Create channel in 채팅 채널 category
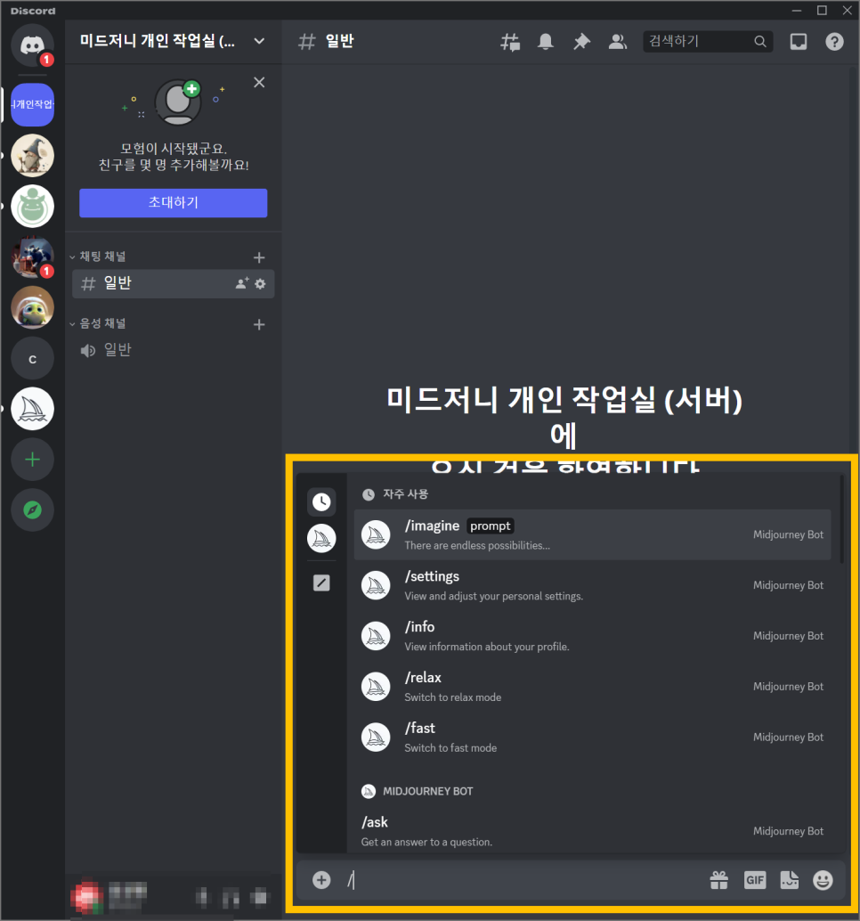 click(x=259, y=257)
